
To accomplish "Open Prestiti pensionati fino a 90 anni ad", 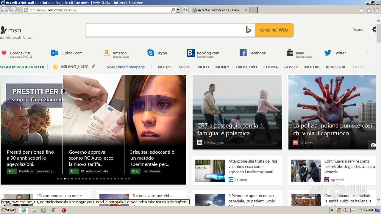I will [x=30, y=158].
